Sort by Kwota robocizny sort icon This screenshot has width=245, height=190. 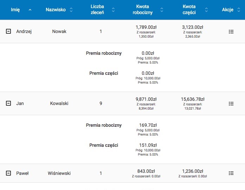161,10
